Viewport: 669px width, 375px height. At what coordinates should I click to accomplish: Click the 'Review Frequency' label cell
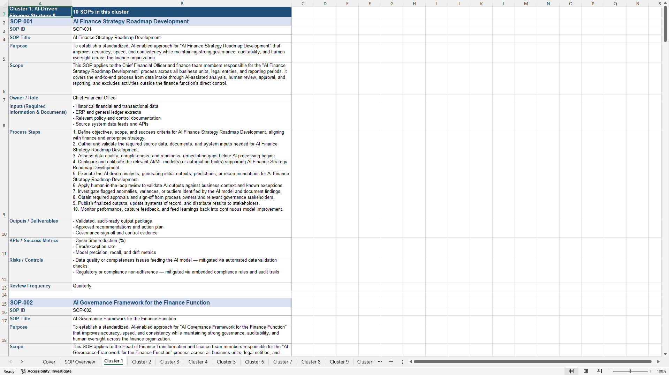[40, 287]
